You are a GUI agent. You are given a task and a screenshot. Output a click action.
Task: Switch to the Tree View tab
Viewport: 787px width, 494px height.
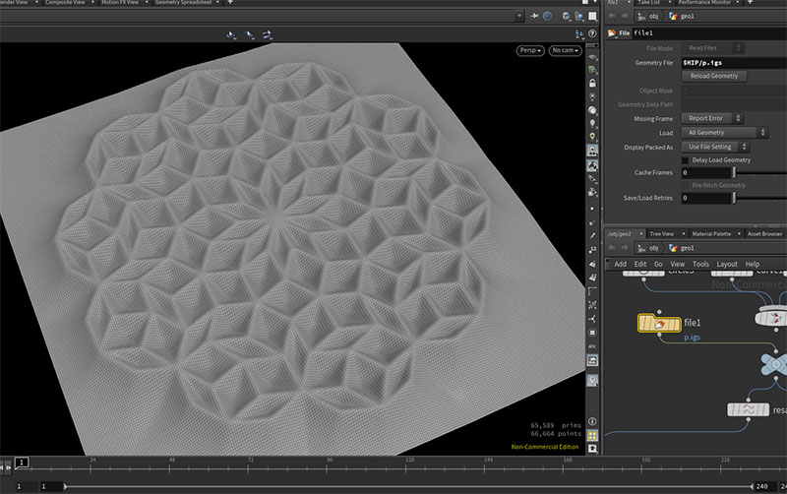(661, 234)
